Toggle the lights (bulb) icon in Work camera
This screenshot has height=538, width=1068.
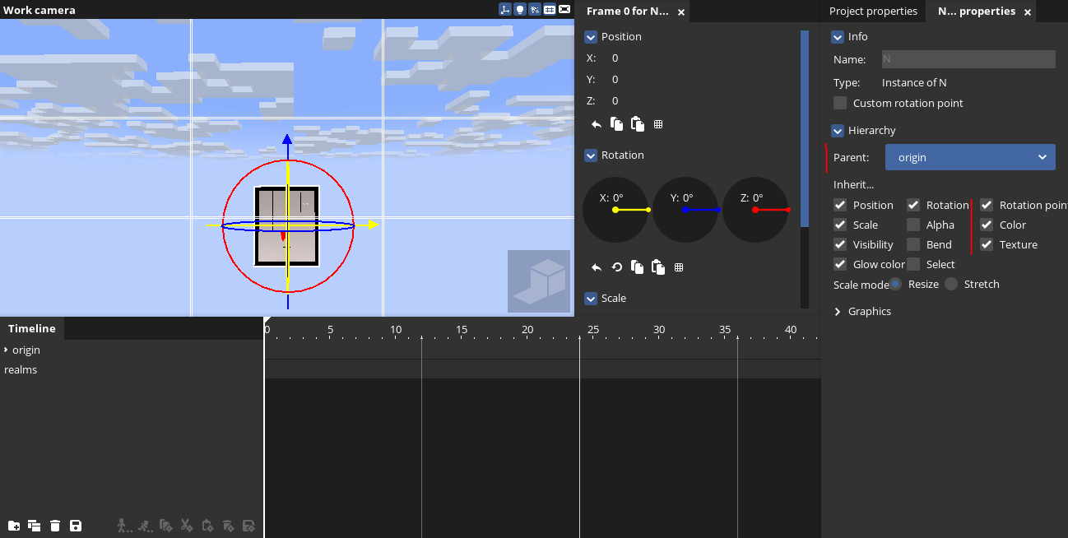point(520,10)
